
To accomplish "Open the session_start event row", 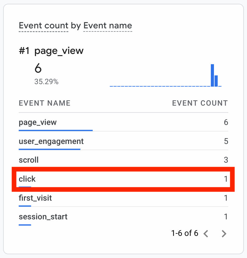I will 123,217.
